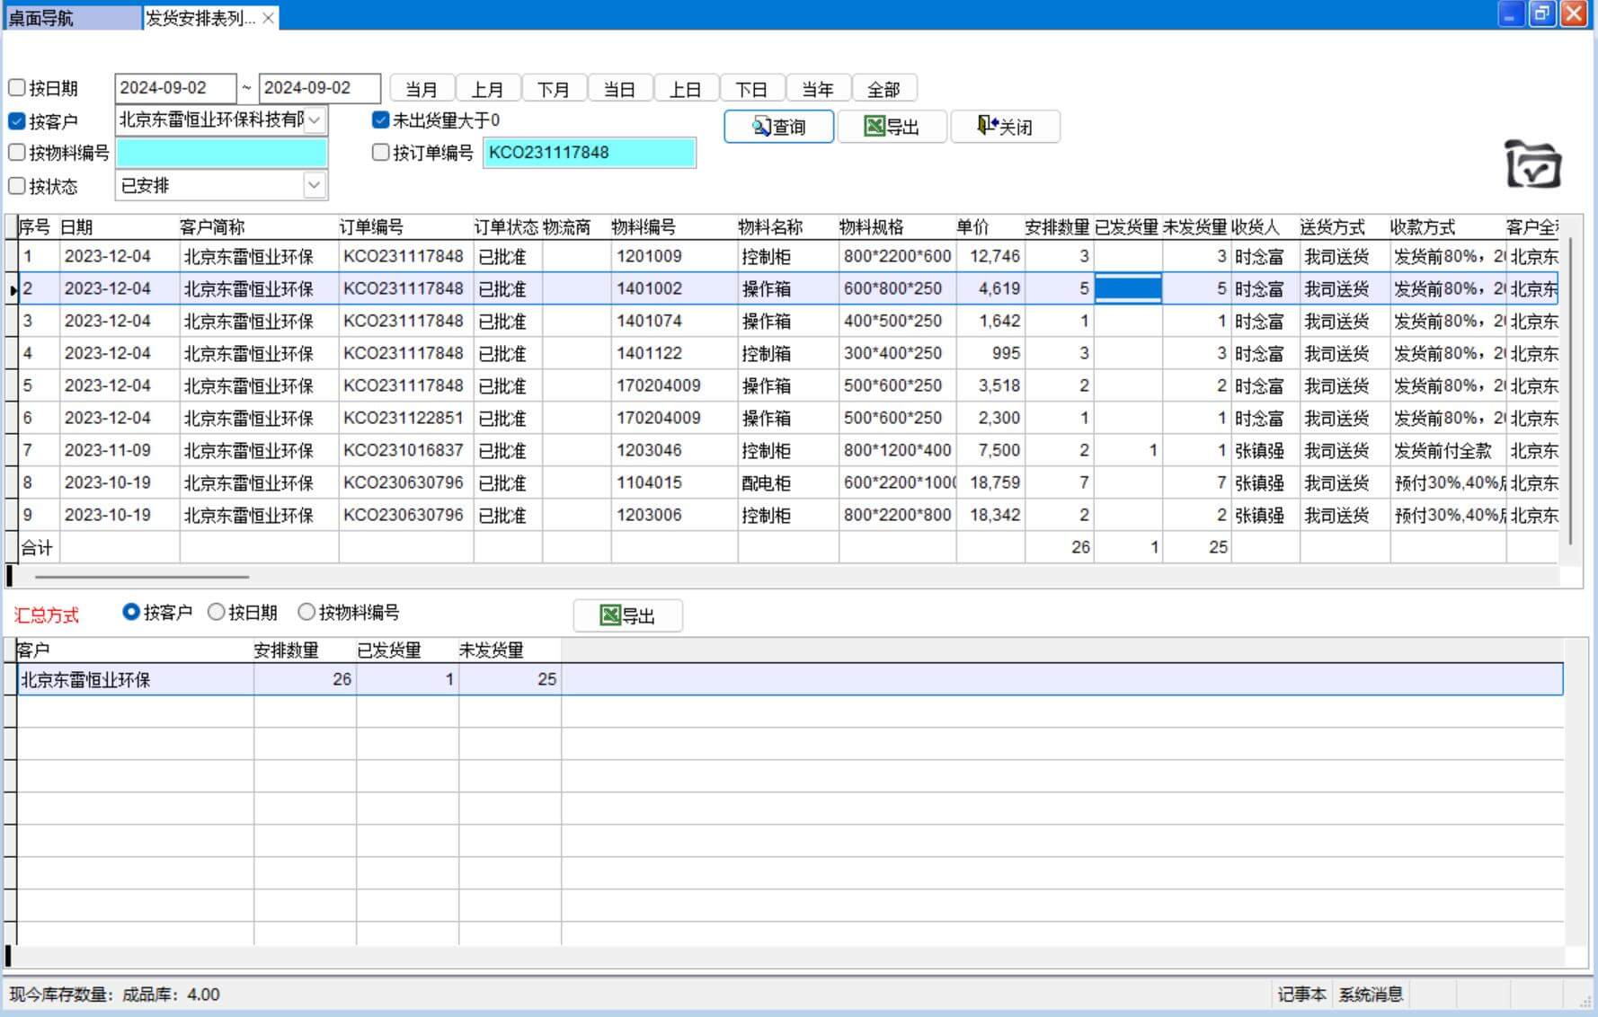Click the 查询 search button
The height and width of the screenshot is (1017, 1598).
coord(778,127)
